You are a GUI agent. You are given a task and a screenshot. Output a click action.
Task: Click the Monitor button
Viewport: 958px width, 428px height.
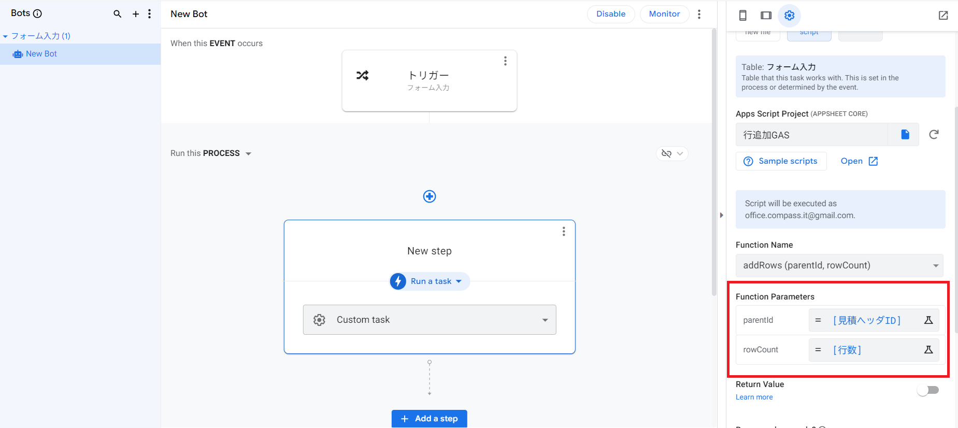coord(664,14)
